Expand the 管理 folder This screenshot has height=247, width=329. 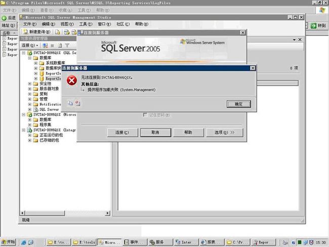click(x=30, y=99)
